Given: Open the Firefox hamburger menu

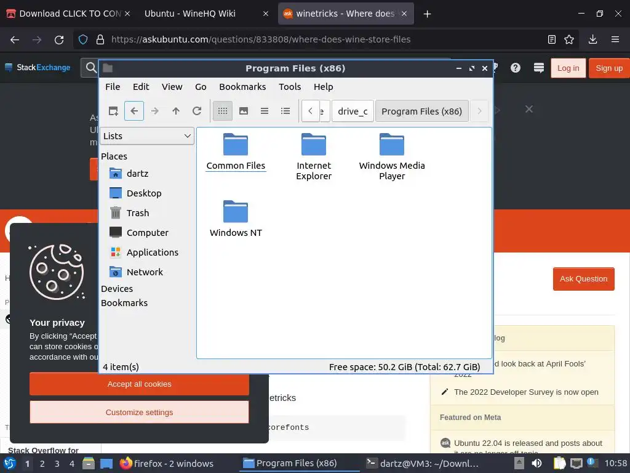Looking at the screenshot, I should [x=615, y=39].
